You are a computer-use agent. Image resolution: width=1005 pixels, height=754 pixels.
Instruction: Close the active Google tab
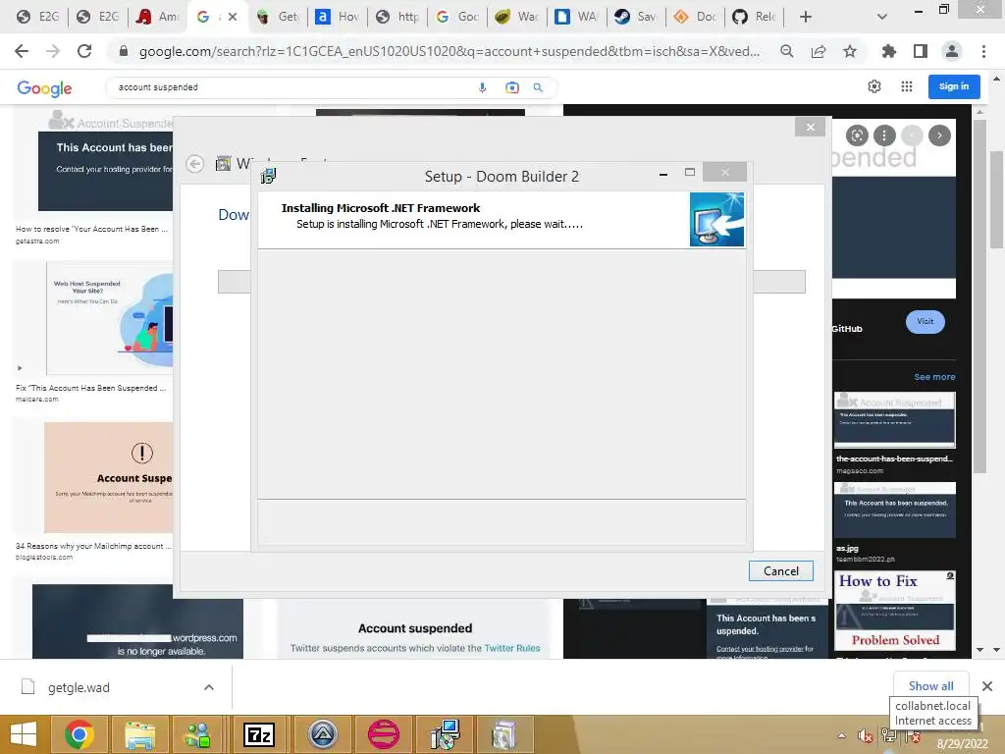(x=233, y=17)
